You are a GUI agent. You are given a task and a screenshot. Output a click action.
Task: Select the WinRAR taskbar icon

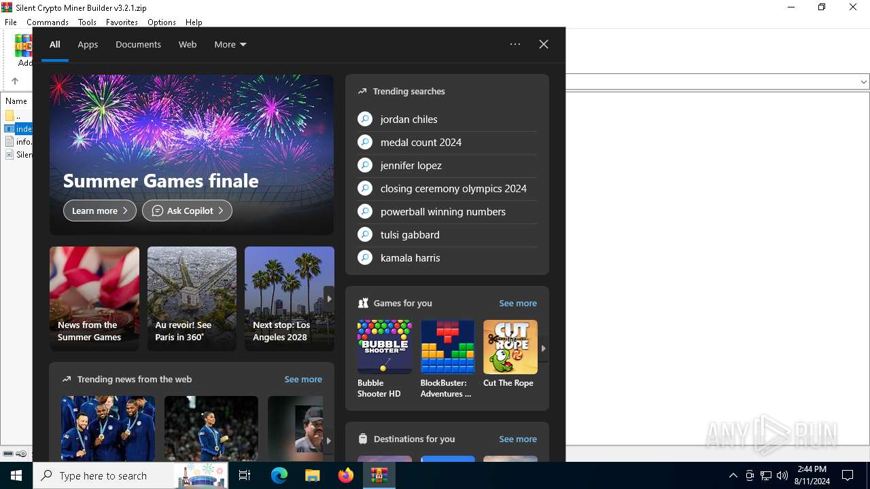tap(379, 475)
